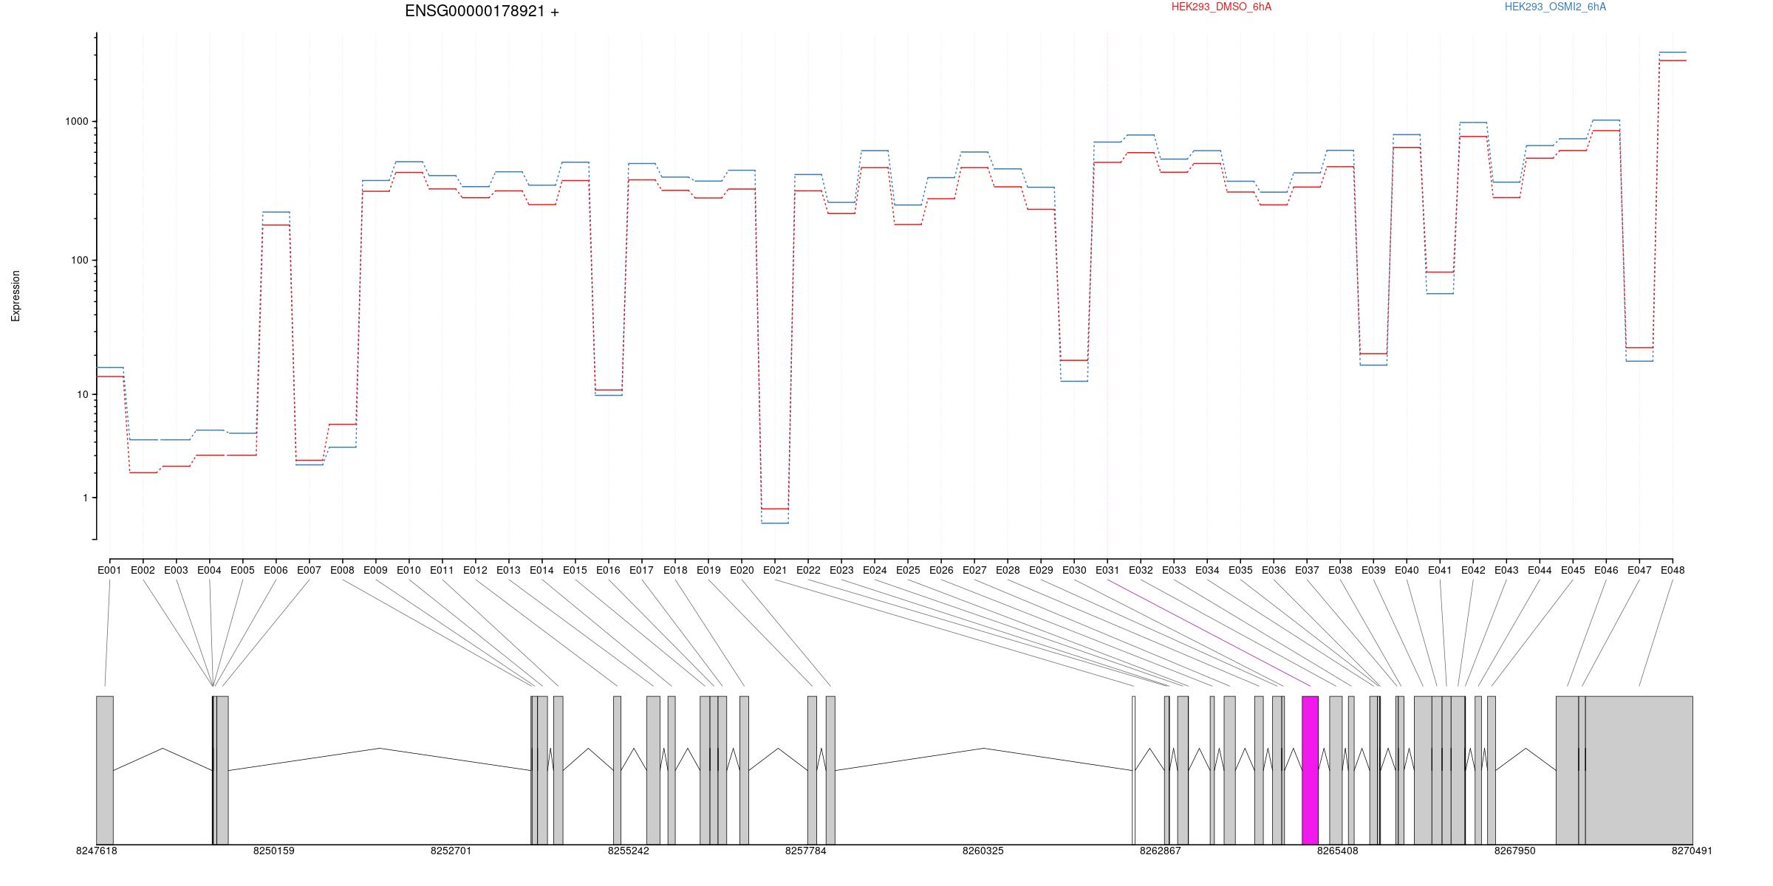Click exon label E004
Image resolution: width=1773 pixels, height=886 pixels.
(209, 570)
